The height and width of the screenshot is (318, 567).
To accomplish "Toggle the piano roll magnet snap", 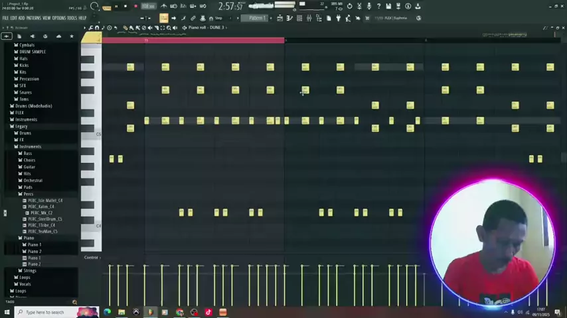I will [x=97, y=28].
